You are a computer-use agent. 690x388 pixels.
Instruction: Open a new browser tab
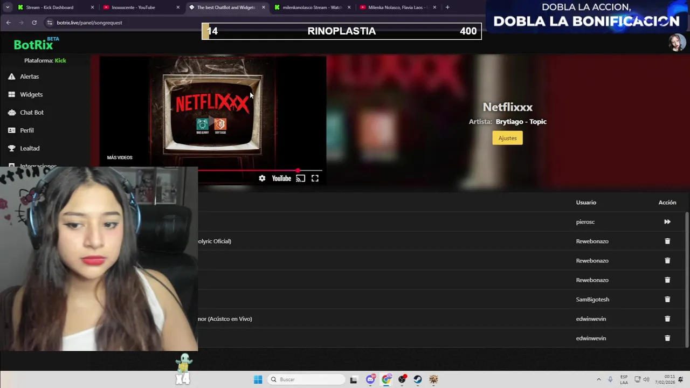pos(447,8)
